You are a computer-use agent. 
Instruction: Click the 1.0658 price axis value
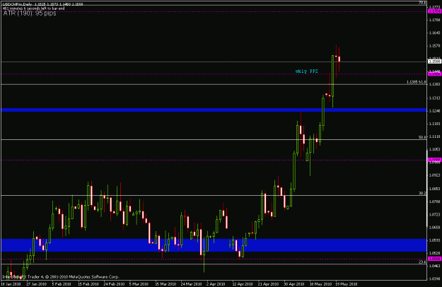pyautogui.click(x=434, y=228)
